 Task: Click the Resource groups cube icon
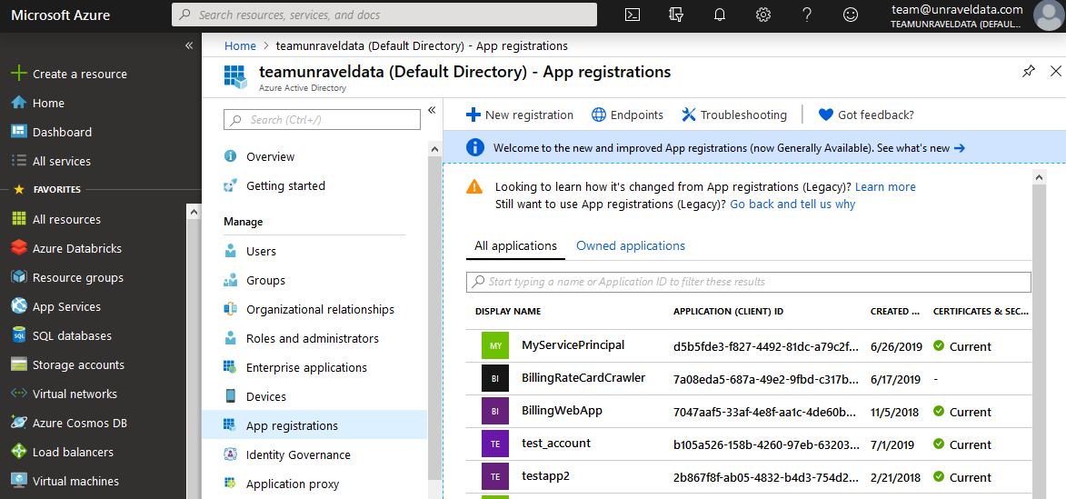click(x=19, y=277)
